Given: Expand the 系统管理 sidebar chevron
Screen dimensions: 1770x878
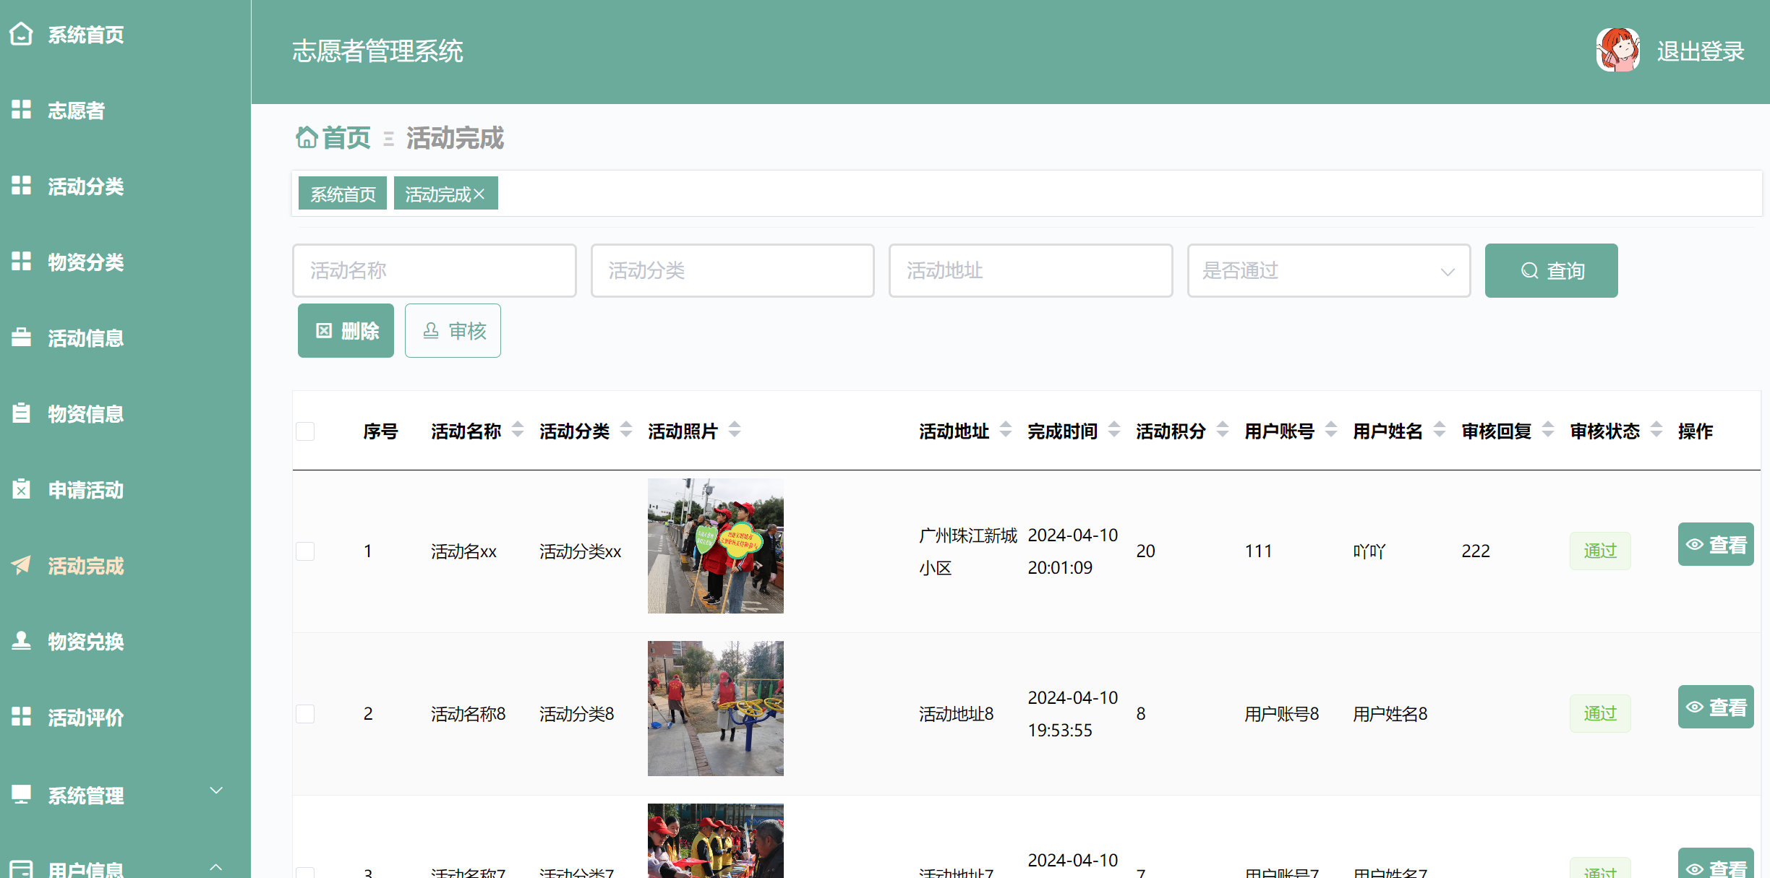Looking at the screenshot, I should click(216, 791).
